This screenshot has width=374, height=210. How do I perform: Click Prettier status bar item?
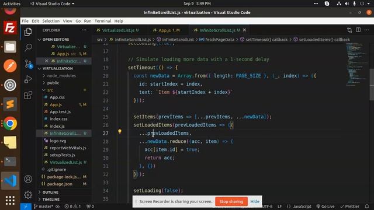point(349,206)
